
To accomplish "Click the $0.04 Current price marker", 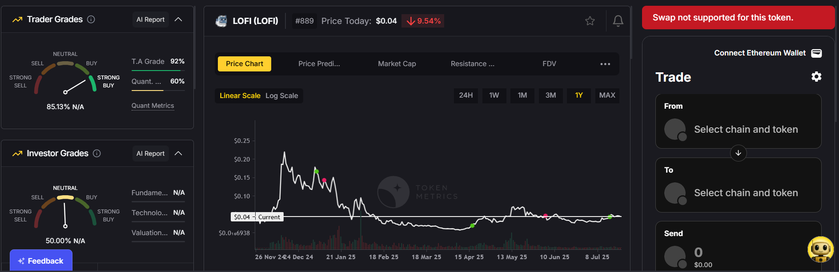I will [x=257, y=217].
